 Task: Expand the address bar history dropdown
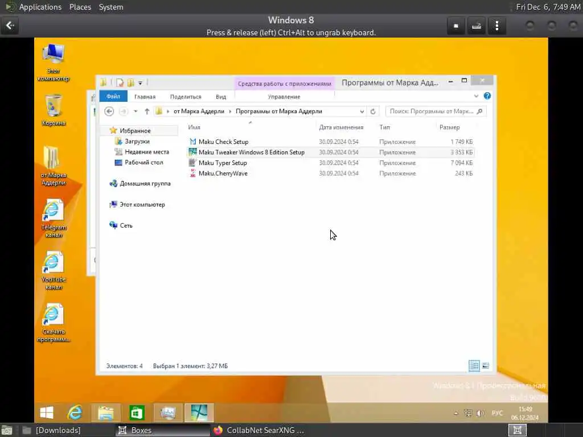[362, 111]
